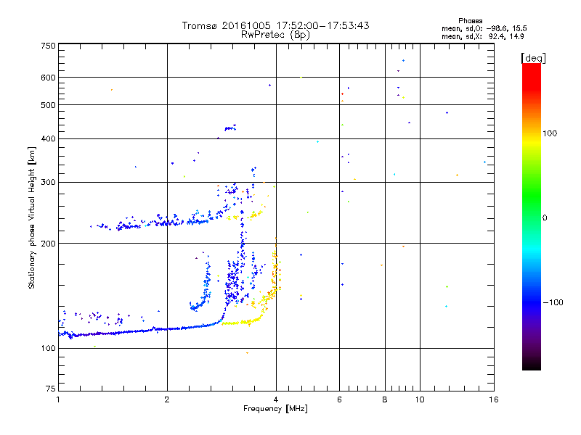
Task: Click the x-axis tick label '16'
Action: pyautogui.click(x=494, y=399)
